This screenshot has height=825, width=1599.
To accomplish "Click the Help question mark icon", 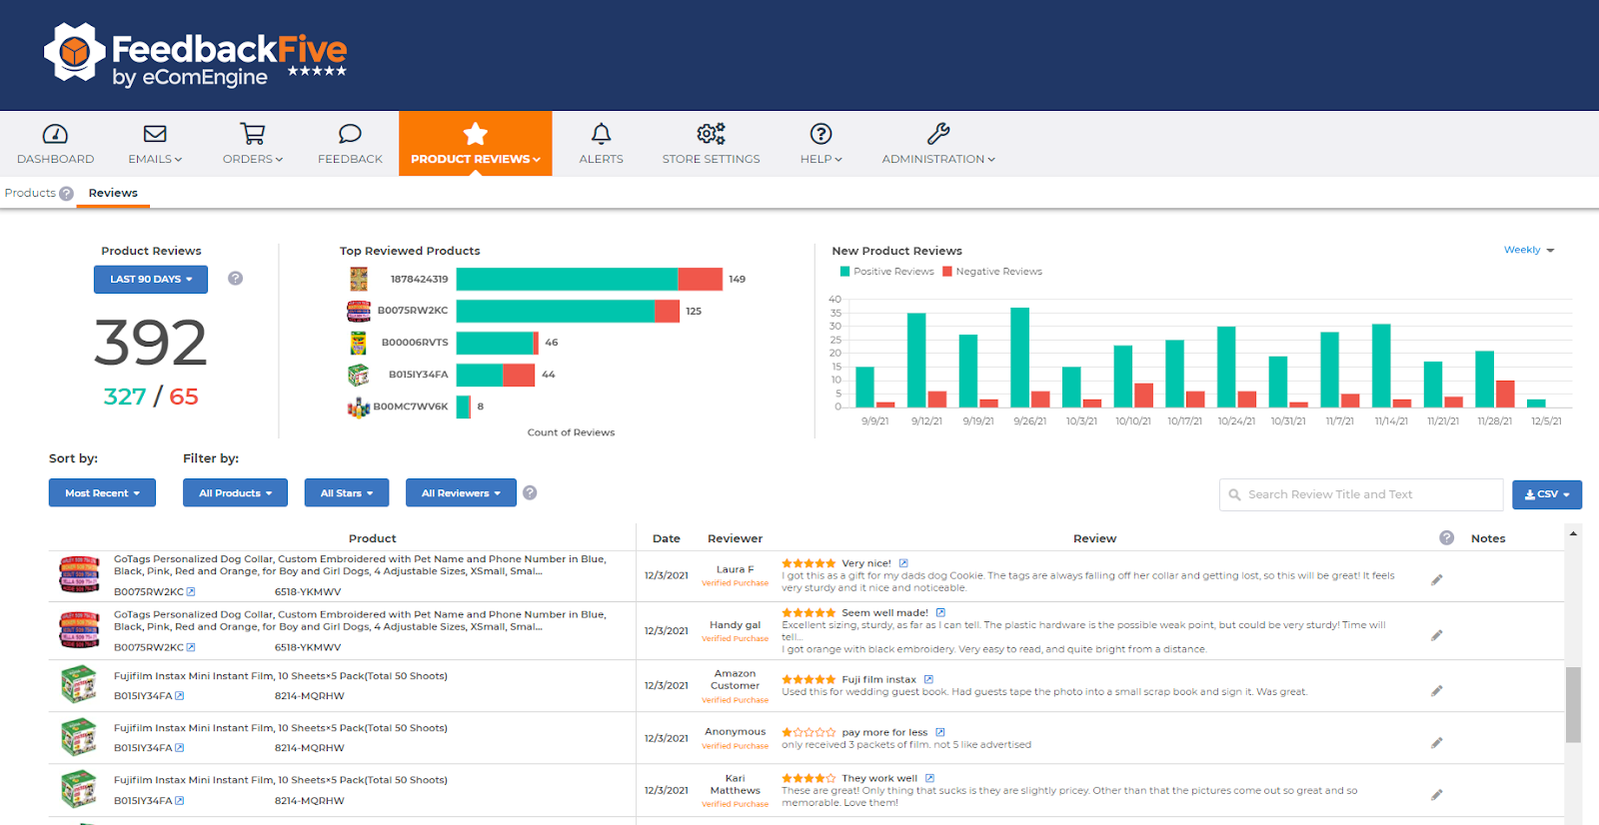I will point(820,134).
